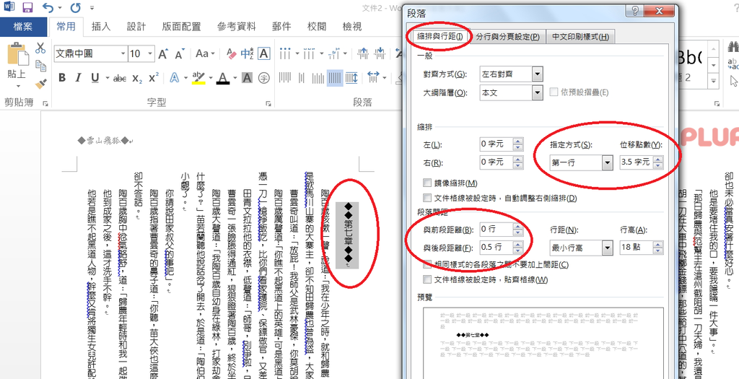Click the decrease indent icon in the ribbon
739x379 pixels.
[363, 53]
